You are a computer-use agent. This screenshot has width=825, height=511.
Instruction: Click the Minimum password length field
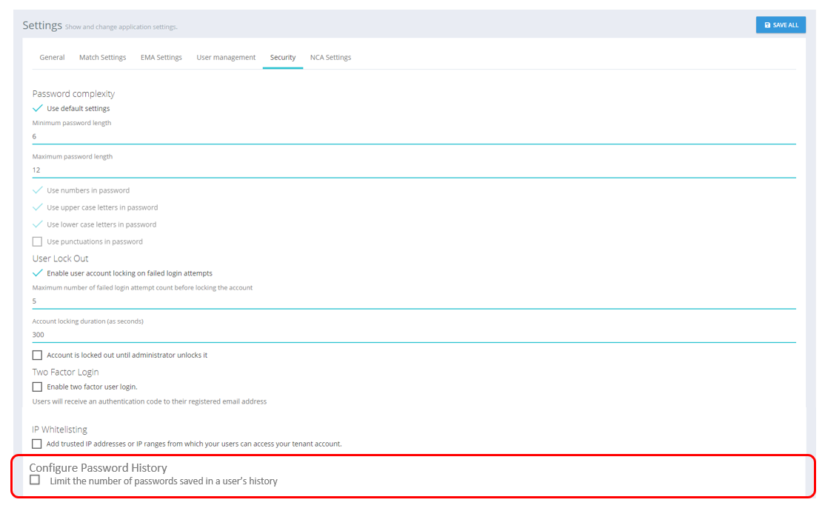tap(413, 136)
